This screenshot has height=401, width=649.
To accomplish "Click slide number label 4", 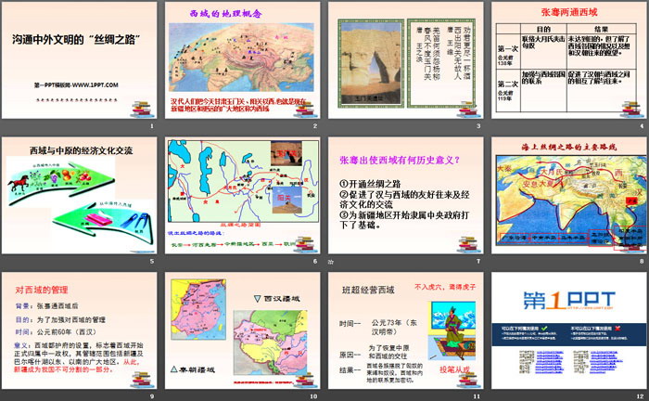I will click(642, 126).
